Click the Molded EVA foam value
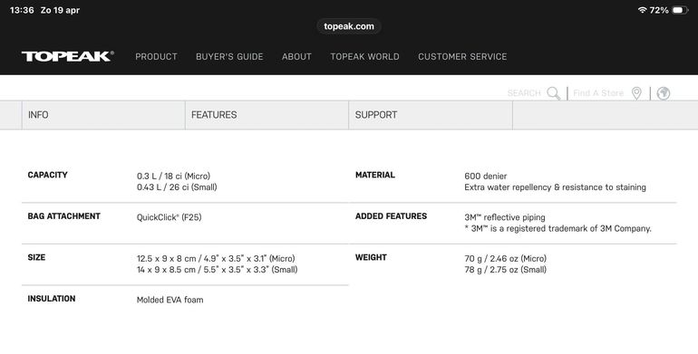 (x=170, y=300)
